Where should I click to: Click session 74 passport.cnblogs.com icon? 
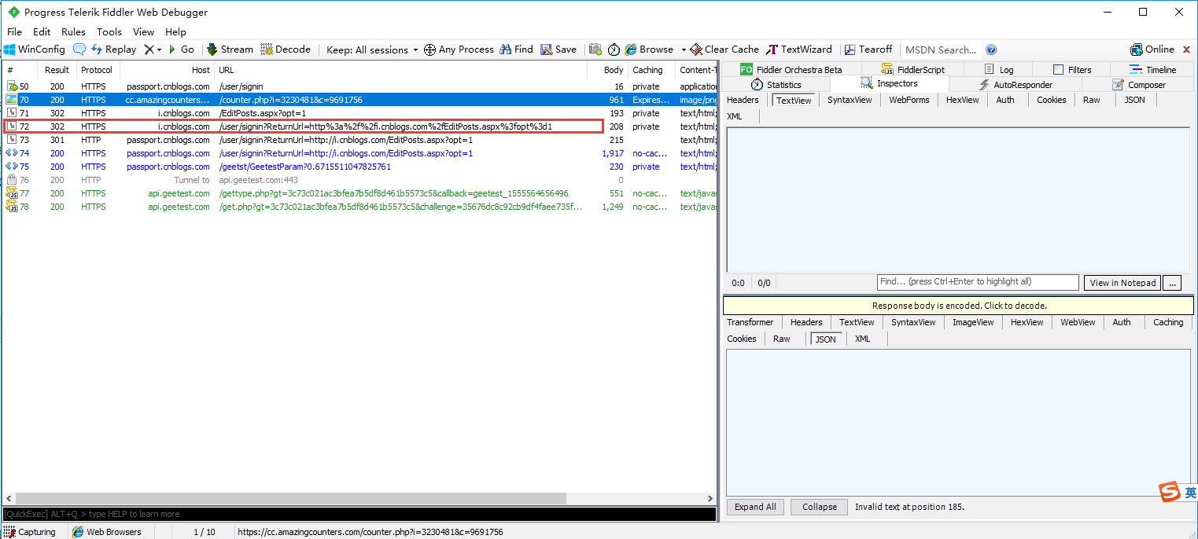point(11,153)
